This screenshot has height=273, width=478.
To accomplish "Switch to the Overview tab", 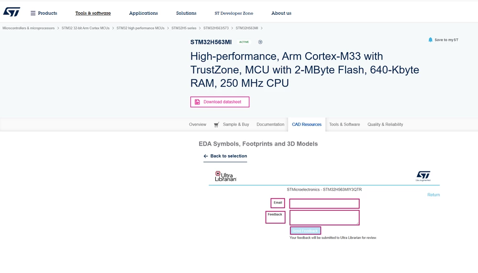I will 198,125.
